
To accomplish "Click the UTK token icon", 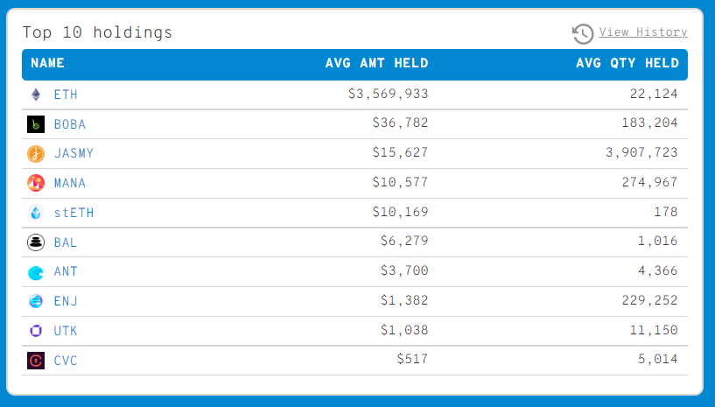I will click(x=36, y=331).
